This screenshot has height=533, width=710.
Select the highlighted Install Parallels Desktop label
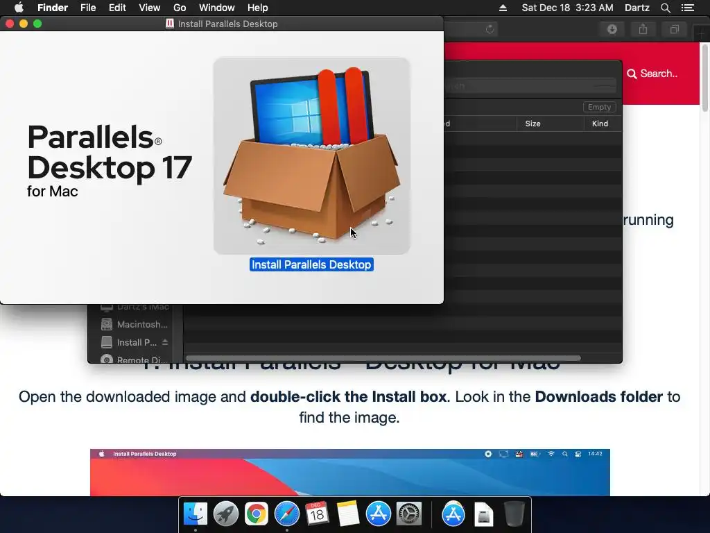click(x=311, y=264)
